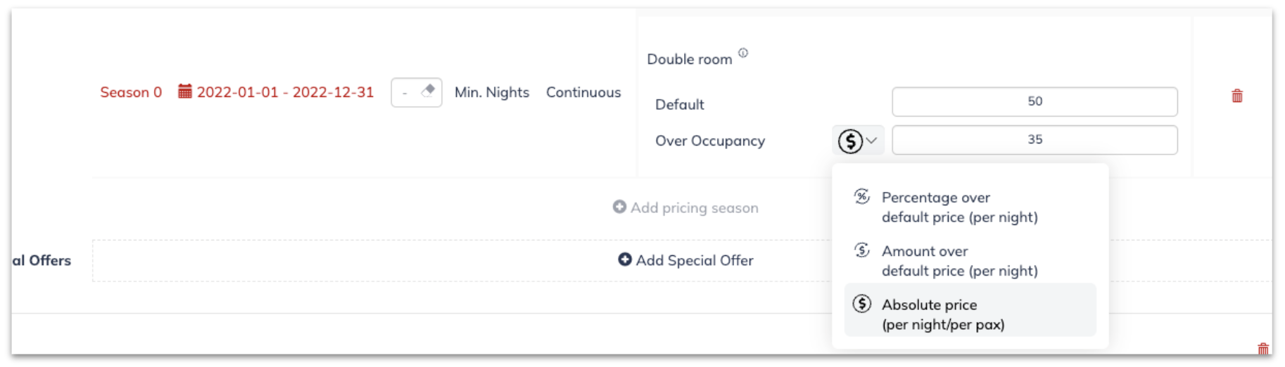Click the Over Occupancy field showing 35
The image size is (1285, 367).
tap(1034, 140)
